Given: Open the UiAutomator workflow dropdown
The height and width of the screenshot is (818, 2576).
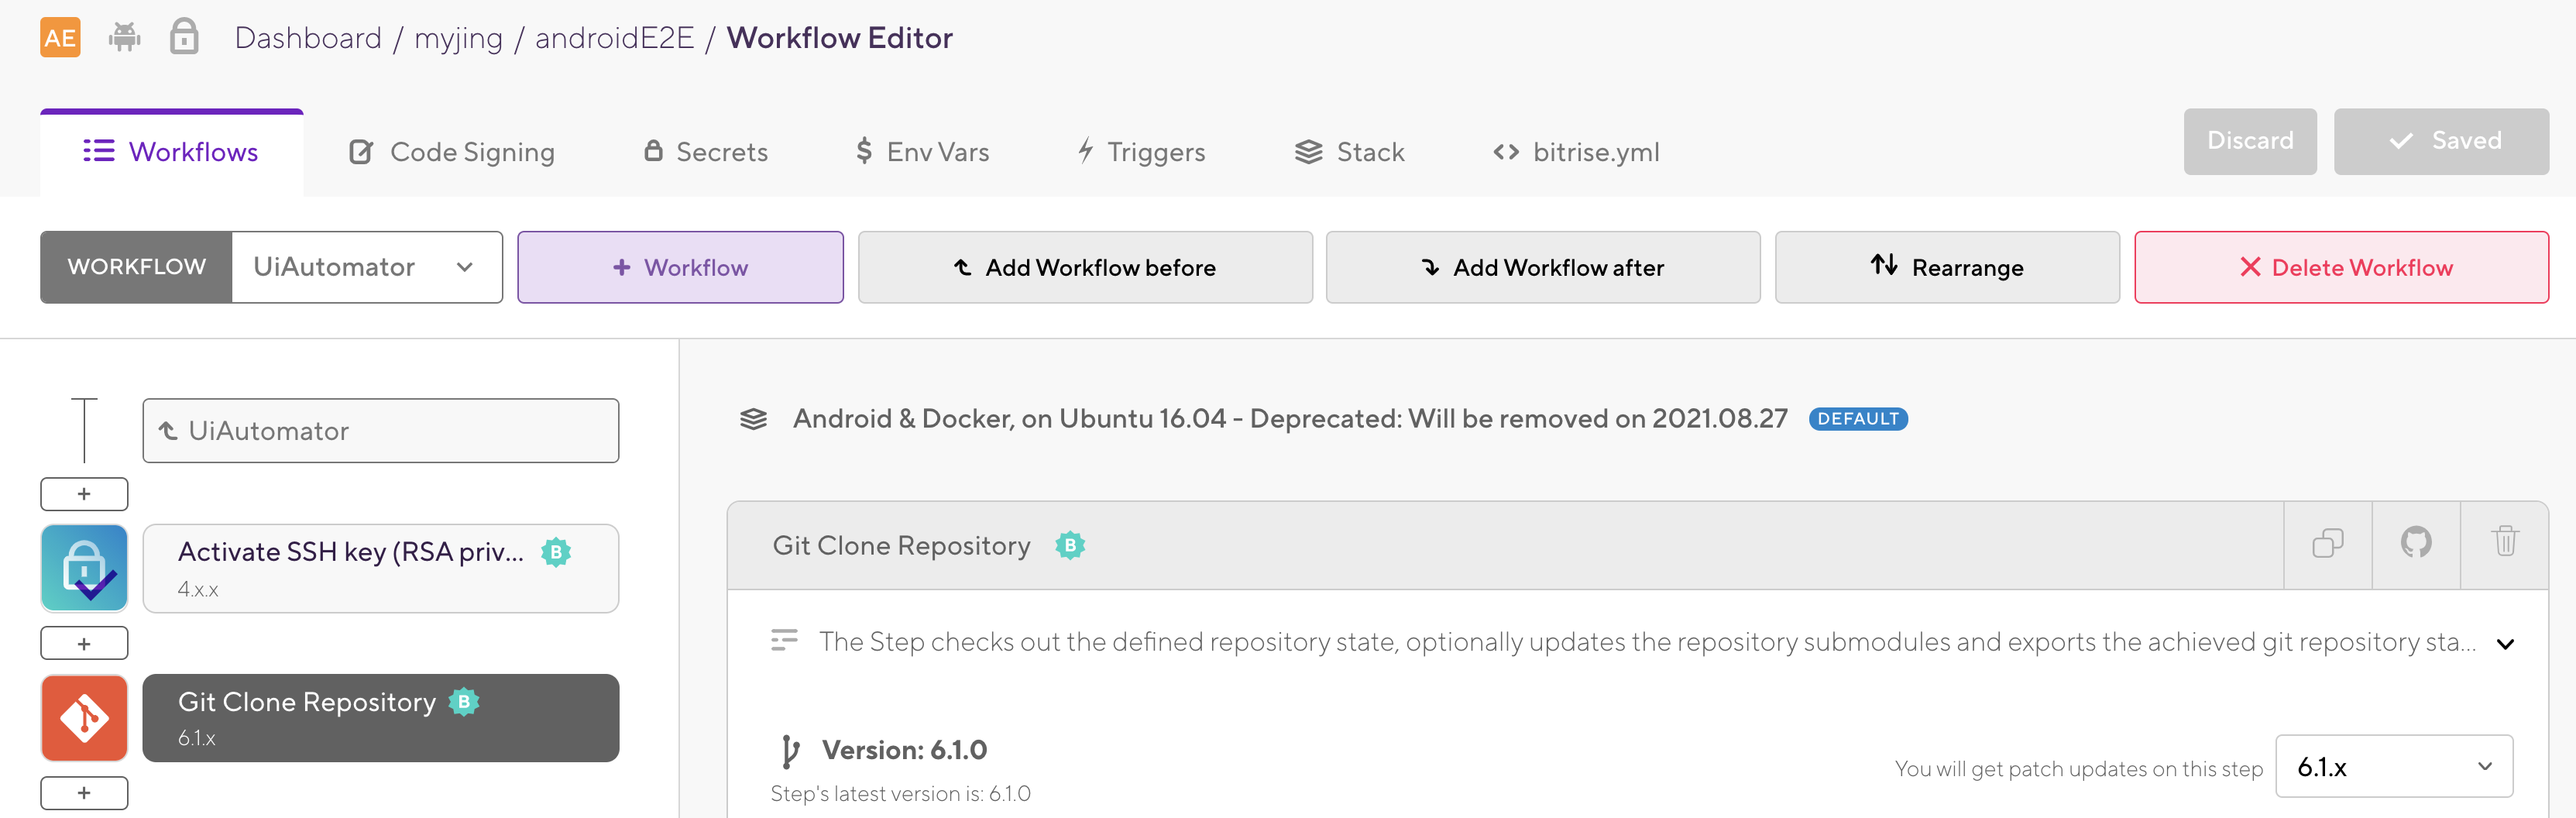Looking at the screenshot, I should click(366, 267).
